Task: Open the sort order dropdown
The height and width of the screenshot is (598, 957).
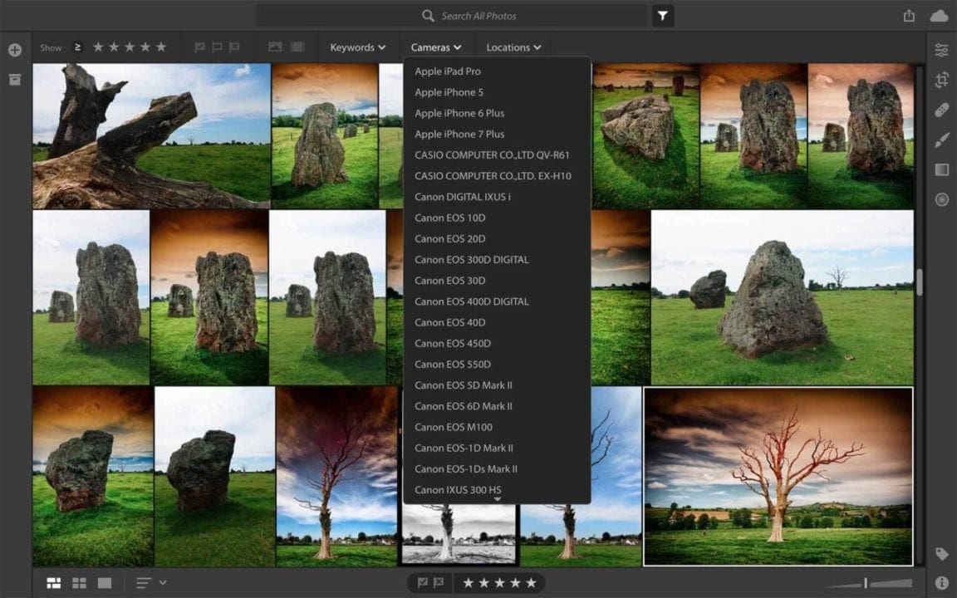Action: click(x=151, y=583)
